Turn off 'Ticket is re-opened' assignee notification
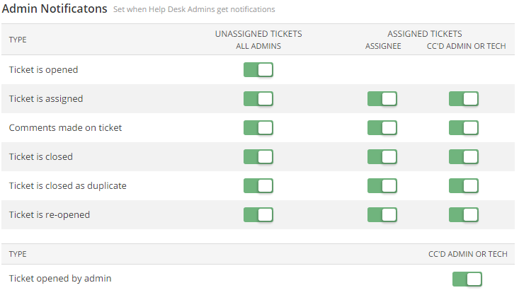 [382, 214]
